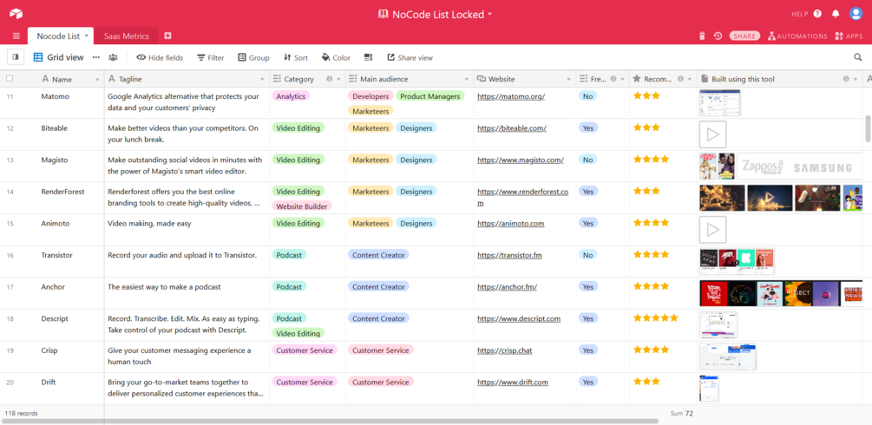Viewport: 872px width, 425px height.
Task: Open the Group menu
Action: pyautogui.click(x=253, y=57)
